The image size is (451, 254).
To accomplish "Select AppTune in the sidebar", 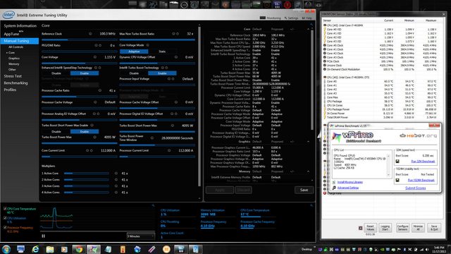I will point(11,34).
